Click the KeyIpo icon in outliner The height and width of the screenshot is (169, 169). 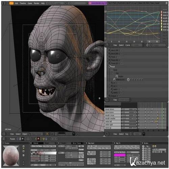(117, 76)
